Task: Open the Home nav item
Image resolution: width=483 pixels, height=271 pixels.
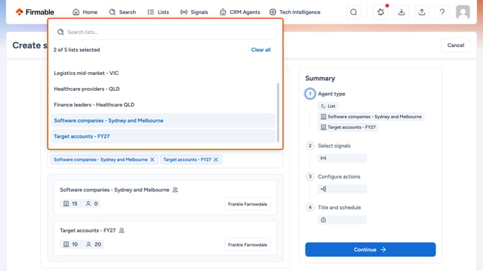Action: click(85, 12)
